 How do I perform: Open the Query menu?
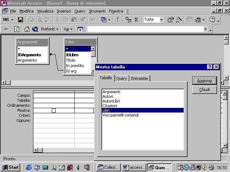click(x=80, y=11)
